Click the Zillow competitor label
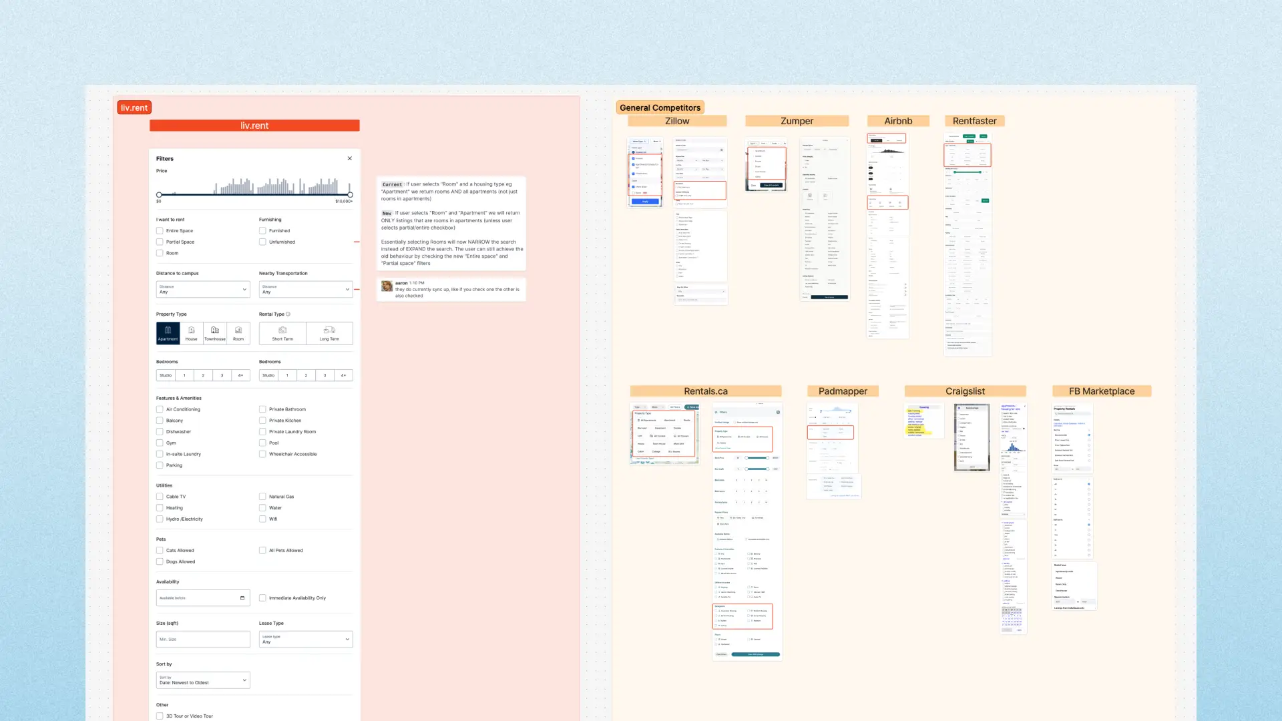 (677, 121)
